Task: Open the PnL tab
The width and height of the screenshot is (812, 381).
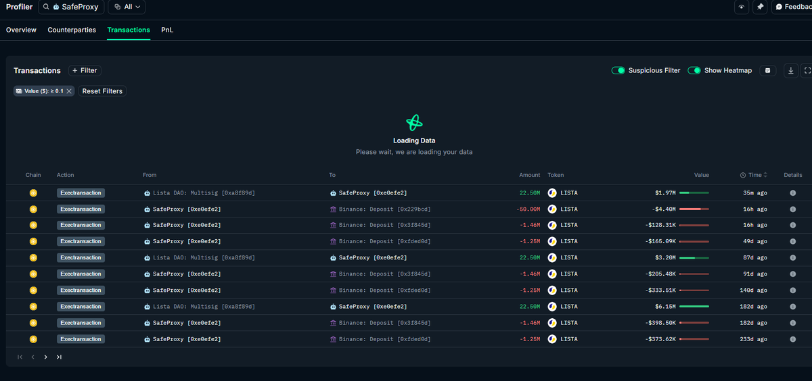Action: point(167,30)
